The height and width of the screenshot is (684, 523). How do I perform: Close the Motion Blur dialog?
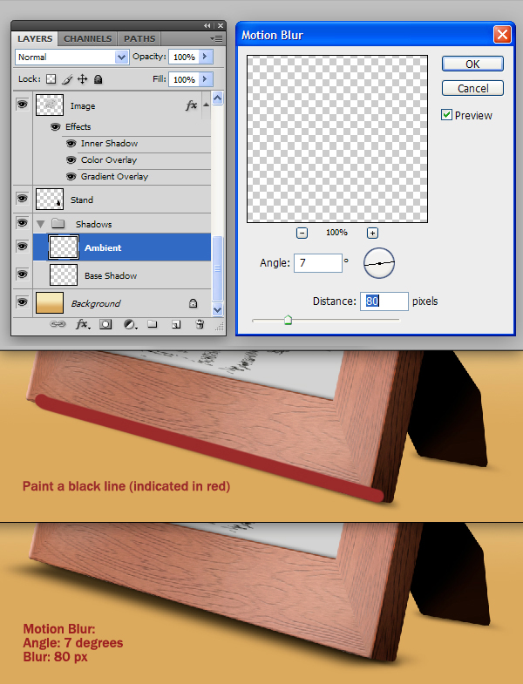(502, 35)
